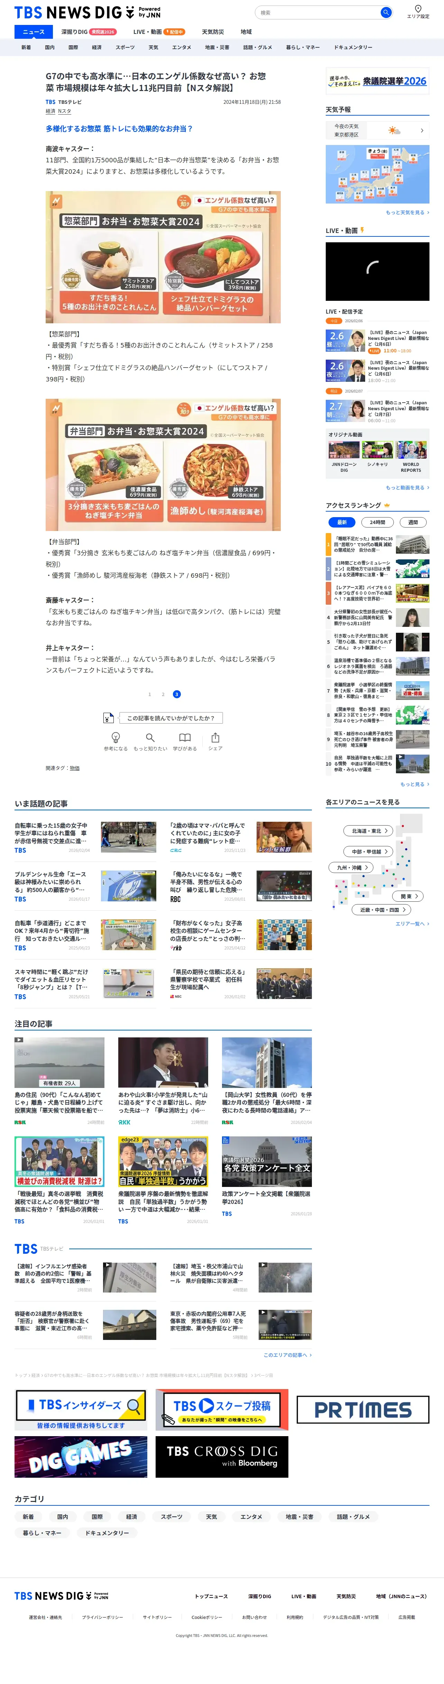Image resolution: width=444 pixels, height=1684 pixels.
Task: Open the スポーツ item in the sub-navigation bar
Action: 125,47
